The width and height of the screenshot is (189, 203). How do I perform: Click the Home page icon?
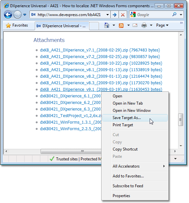[107, 25]
